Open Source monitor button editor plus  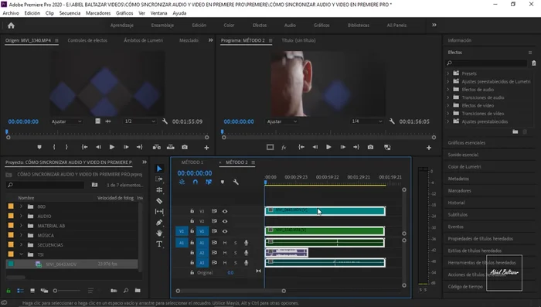click(206, 148)
